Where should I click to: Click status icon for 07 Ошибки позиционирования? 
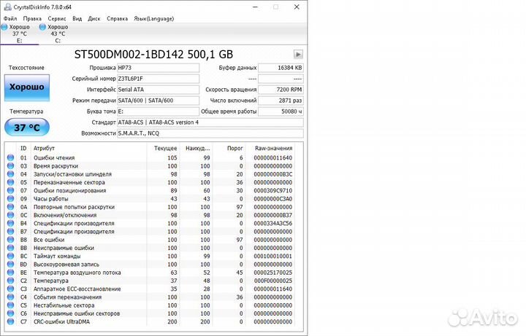click(x=10, y=190)
